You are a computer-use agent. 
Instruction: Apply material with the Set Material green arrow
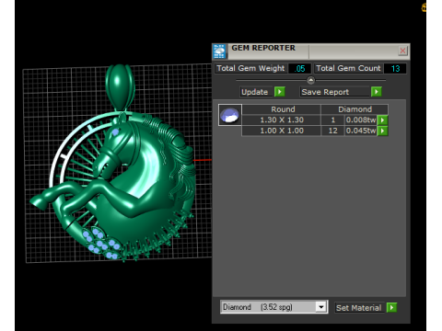tap(391, 307)
